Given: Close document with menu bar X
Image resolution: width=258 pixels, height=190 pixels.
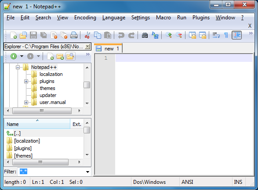Looking at the screenshot, I should (x=250, y=25).
